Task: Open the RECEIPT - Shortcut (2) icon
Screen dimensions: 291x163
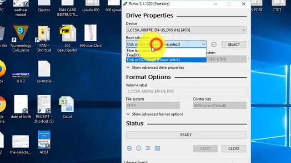Action: click(x=44, y=109)
